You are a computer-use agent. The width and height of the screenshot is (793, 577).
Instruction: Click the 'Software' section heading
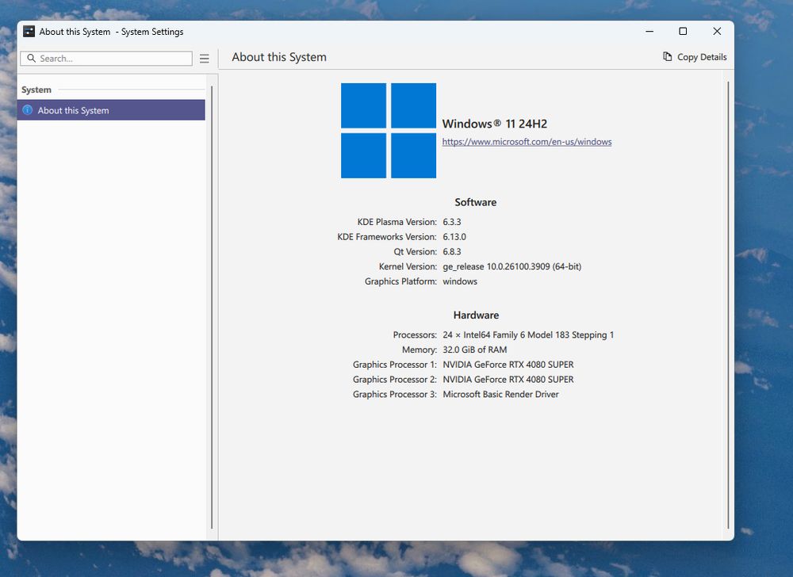(x=475, y=202)
